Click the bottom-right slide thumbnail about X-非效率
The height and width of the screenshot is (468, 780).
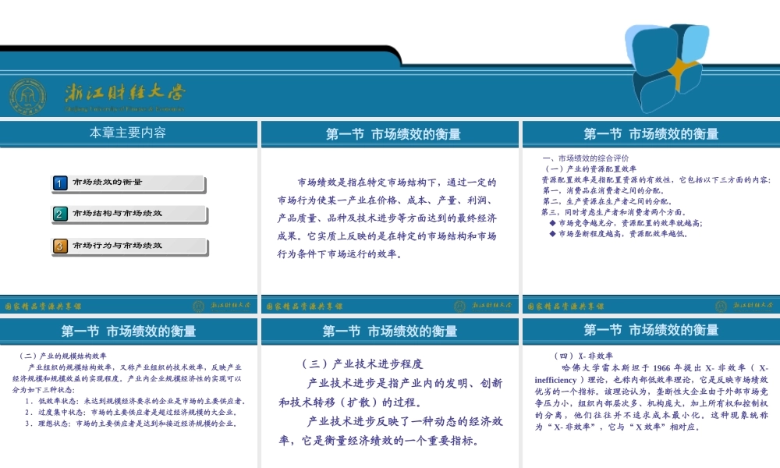(x=650, y=390)
